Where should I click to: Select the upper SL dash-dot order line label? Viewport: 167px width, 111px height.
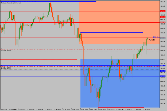[x=2, y=49]
